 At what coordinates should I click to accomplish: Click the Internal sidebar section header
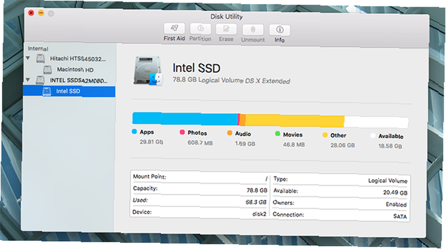tap(38, 49)
